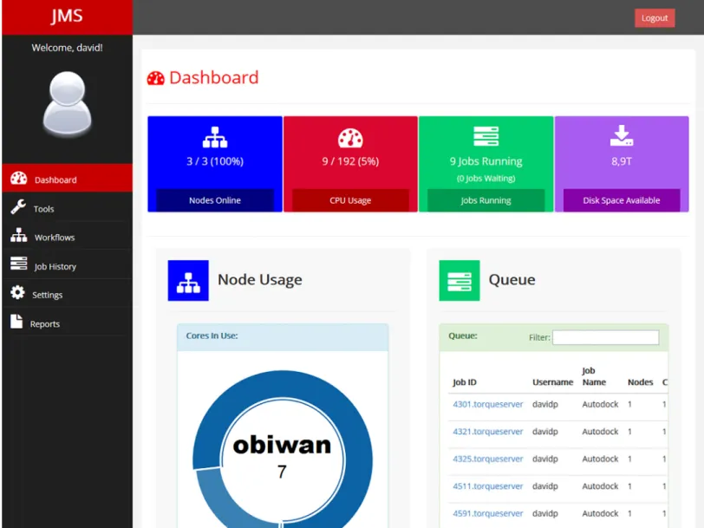
Task: Click the '(0 Jobs Waiting)' text
Action: (x=486, y=179)
